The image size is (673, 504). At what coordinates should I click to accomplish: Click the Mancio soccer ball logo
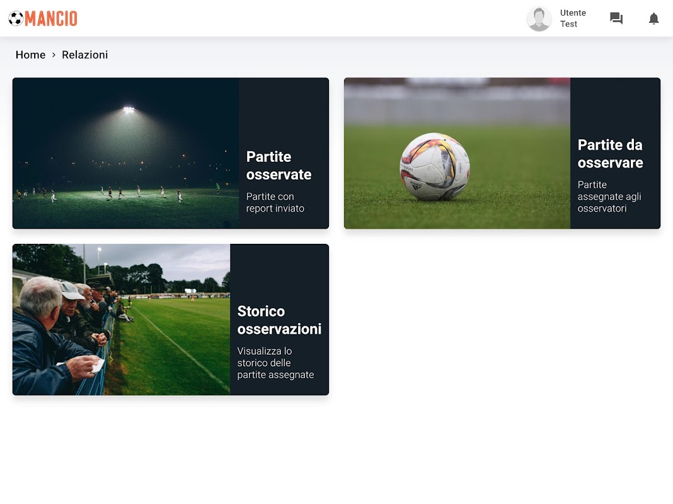pos(16,18)
